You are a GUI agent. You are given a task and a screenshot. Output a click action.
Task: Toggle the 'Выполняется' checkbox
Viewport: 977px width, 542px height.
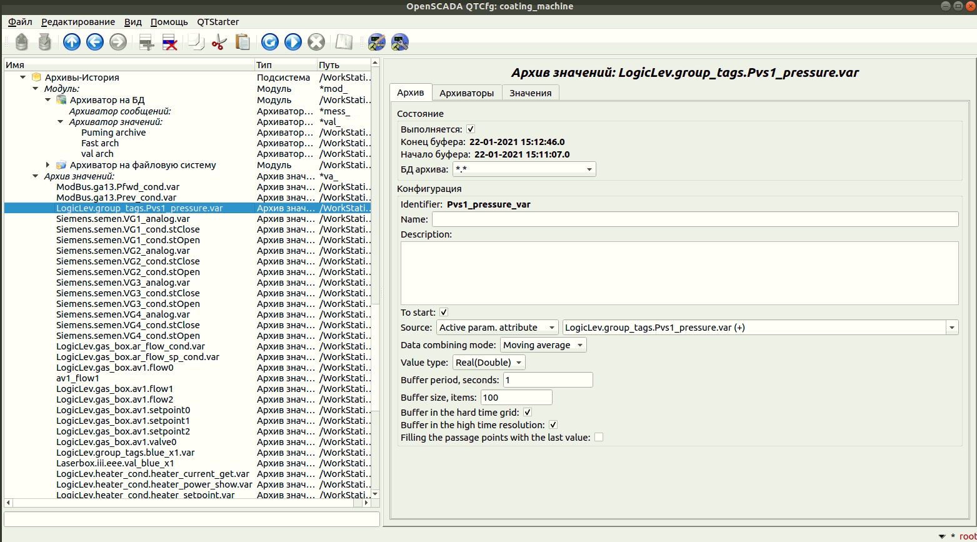click(471, 129)
